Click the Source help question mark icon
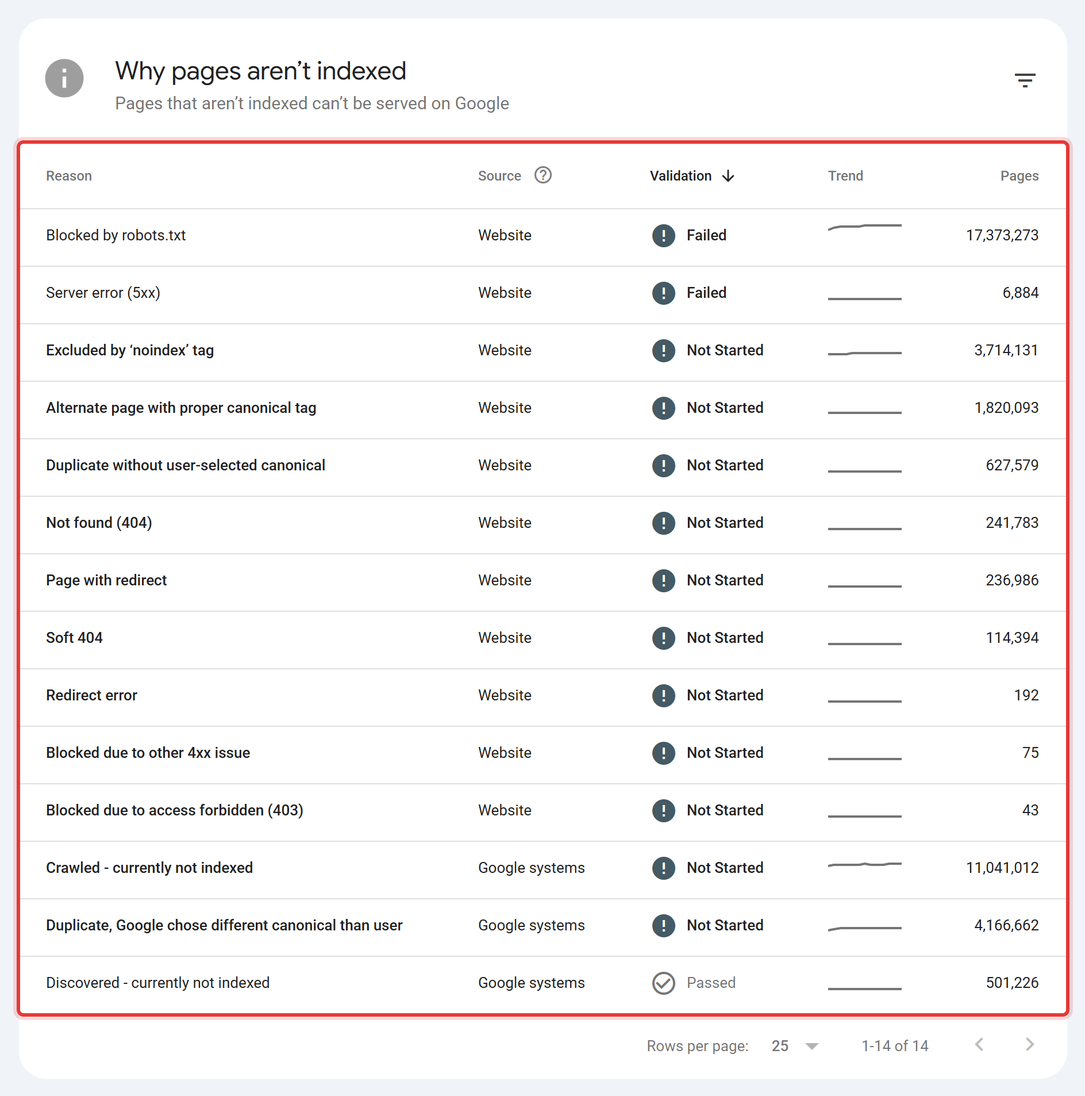The image size is (1085, 1096). tap(542, 175)
